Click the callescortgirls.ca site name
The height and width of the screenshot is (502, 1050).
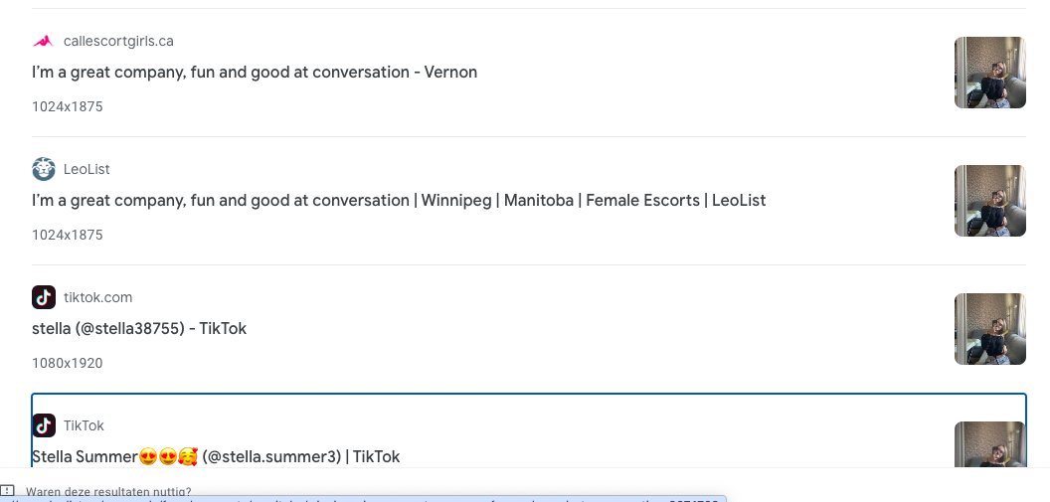click(118, 41)
